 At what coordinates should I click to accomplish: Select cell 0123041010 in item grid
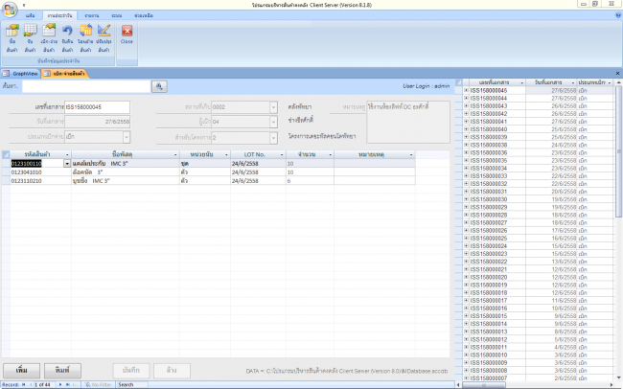pyautogui.click(x=40, y=172)
